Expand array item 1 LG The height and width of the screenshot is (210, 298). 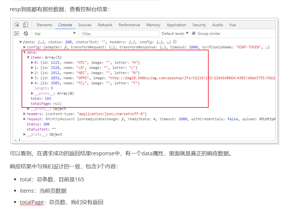(32, 67)
